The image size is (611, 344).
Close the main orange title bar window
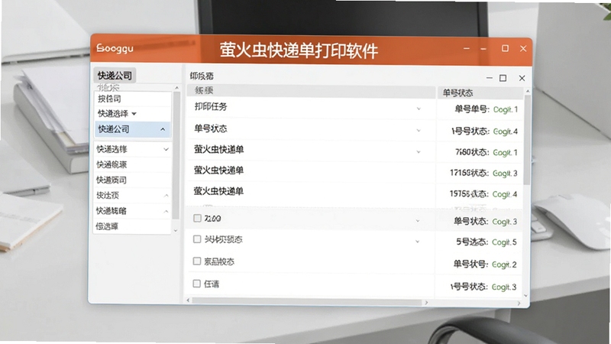[523, 48]
